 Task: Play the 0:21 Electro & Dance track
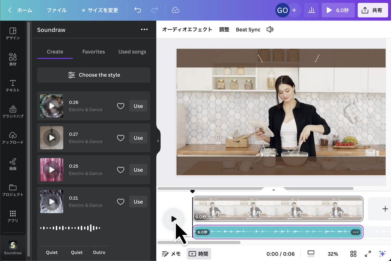52,202
